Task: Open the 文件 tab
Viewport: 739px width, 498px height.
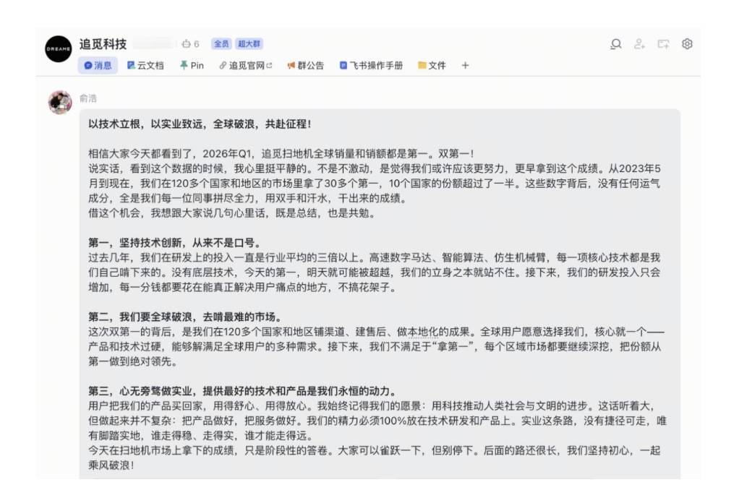Action: tap(432, 66)
